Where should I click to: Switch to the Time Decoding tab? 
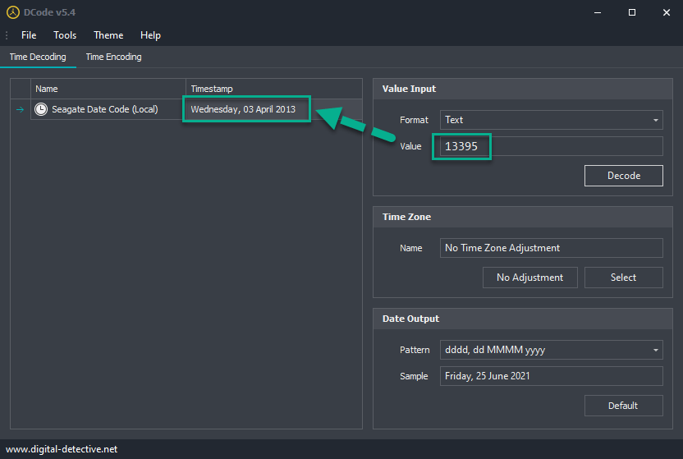pyautogui.click(x=38, y=57)
